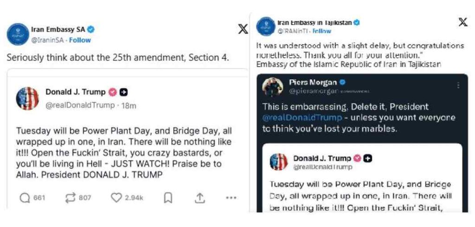This screenshot has height=227, width=475.
Task: Bookmark the quoted Trump post
Action: click(168, 198)
